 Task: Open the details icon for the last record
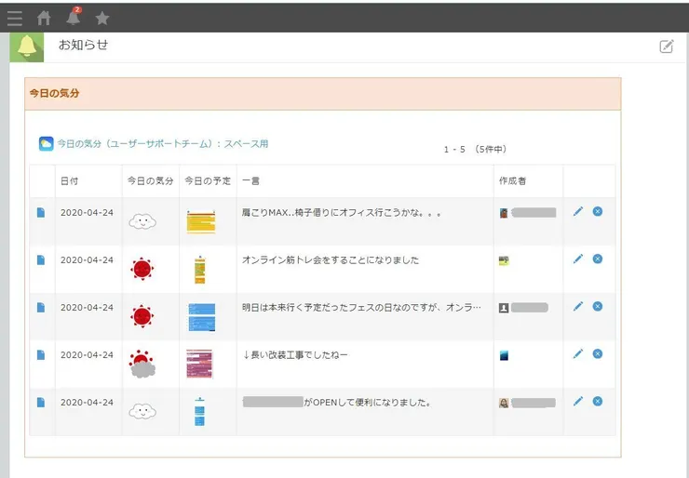click(41, 403)
